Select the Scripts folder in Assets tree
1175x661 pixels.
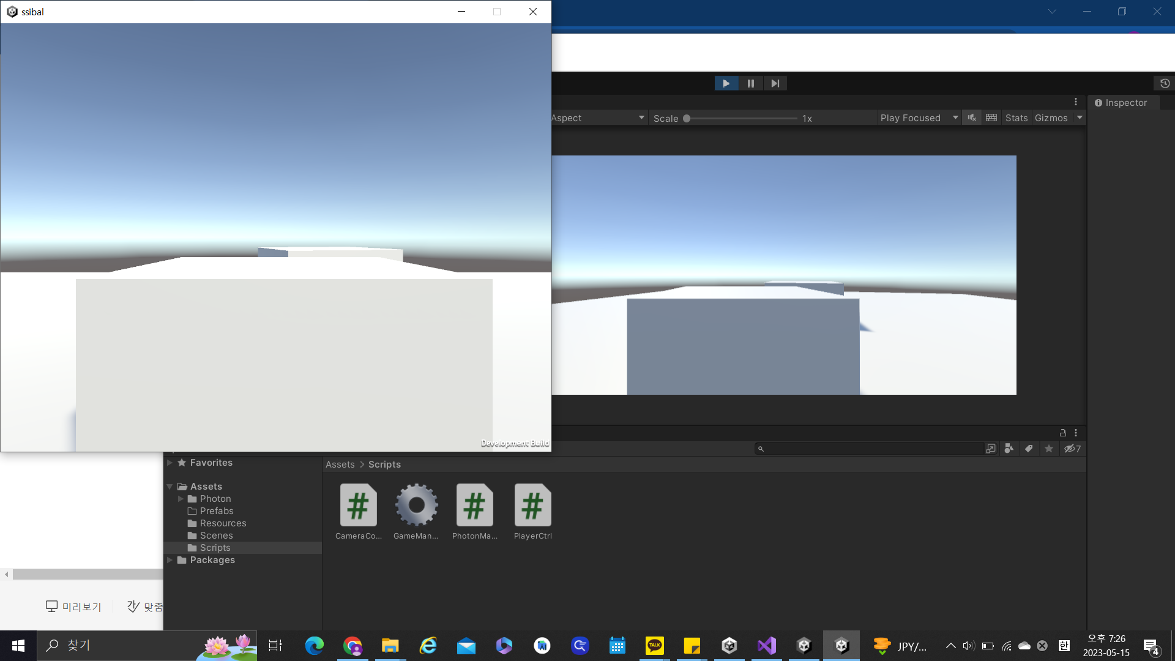pyautogui.click(x=215, y=548)
